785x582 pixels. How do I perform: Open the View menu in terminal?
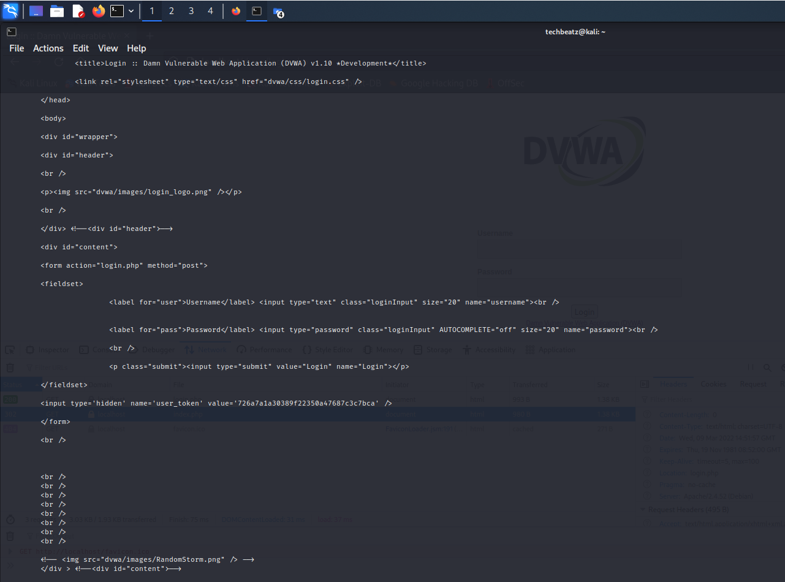[108, 48]
